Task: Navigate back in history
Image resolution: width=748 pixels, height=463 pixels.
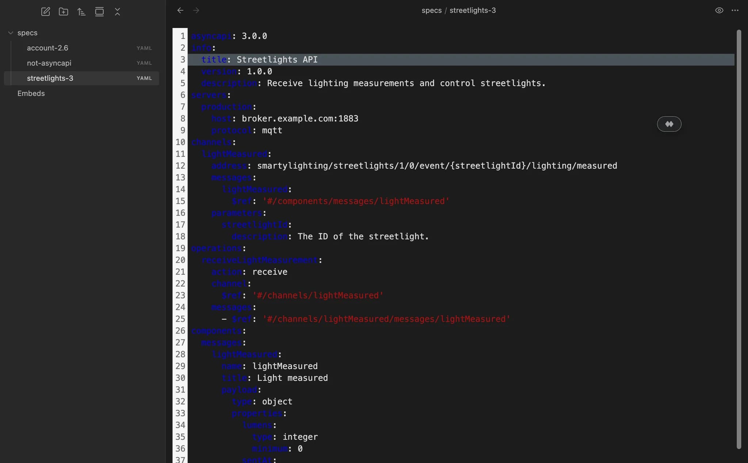Action: (x=180, y=10)
